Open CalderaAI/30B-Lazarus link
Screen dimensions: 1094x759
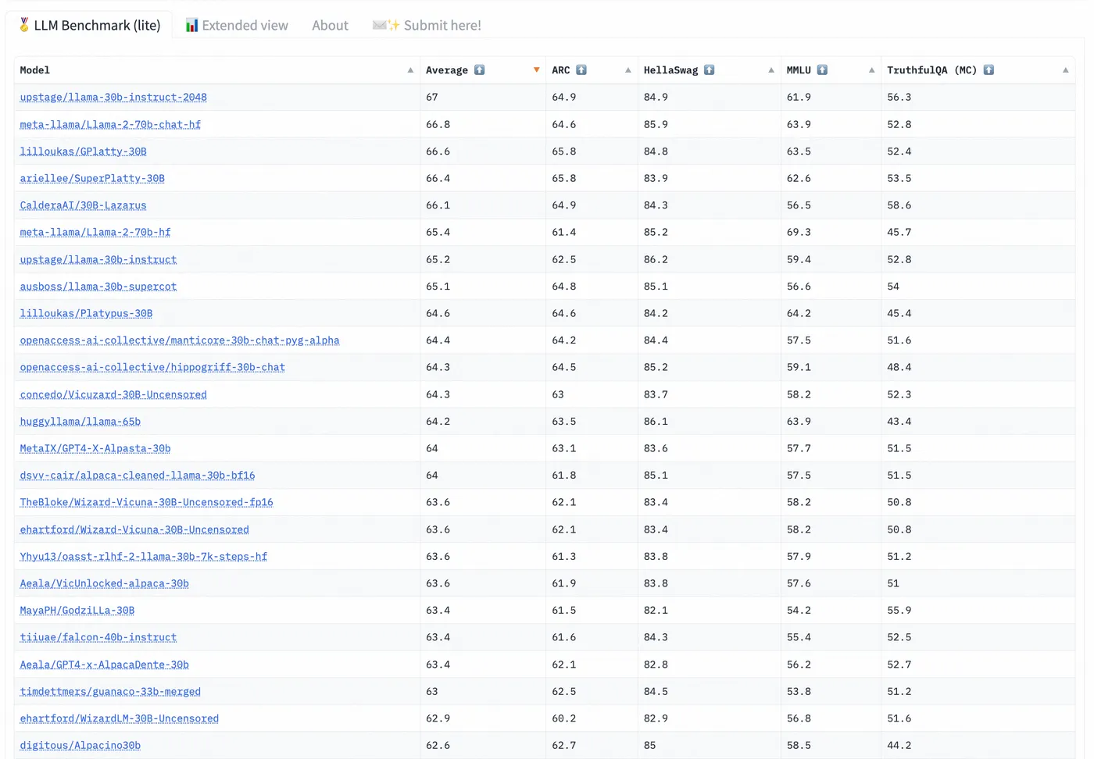83,205
